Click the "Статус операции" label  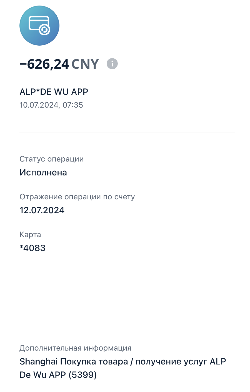(52, 159)
